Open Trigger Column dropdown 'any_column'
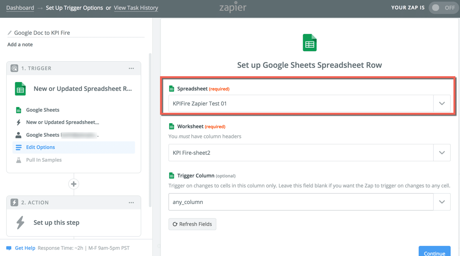This screenshot has height=256, width=460. point(309,202)
